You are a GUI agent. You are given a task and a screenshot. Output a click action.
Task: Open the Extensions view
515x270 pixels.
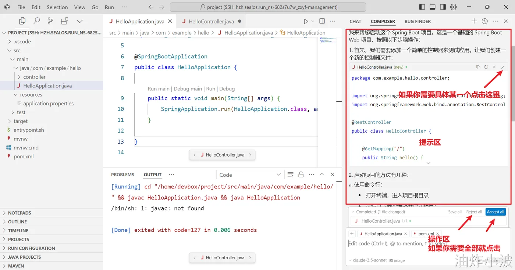pos(65,21)
